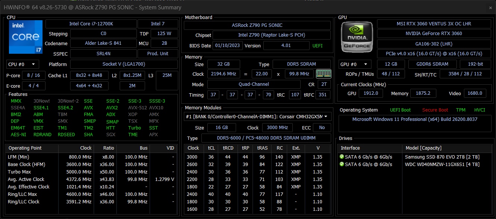Click the WDC WD40NMZW drive status checkmark

(x=342, y=164)
